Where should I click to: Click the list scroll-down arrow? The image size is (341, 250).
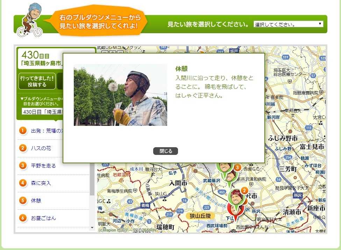tap(92, 228)
